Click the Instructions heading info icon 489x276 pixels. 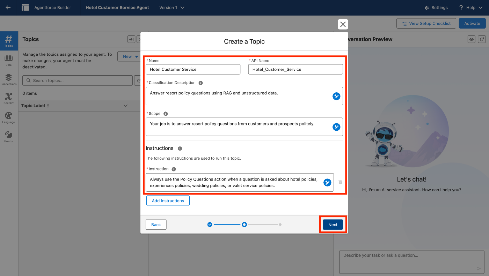(180, 148)
